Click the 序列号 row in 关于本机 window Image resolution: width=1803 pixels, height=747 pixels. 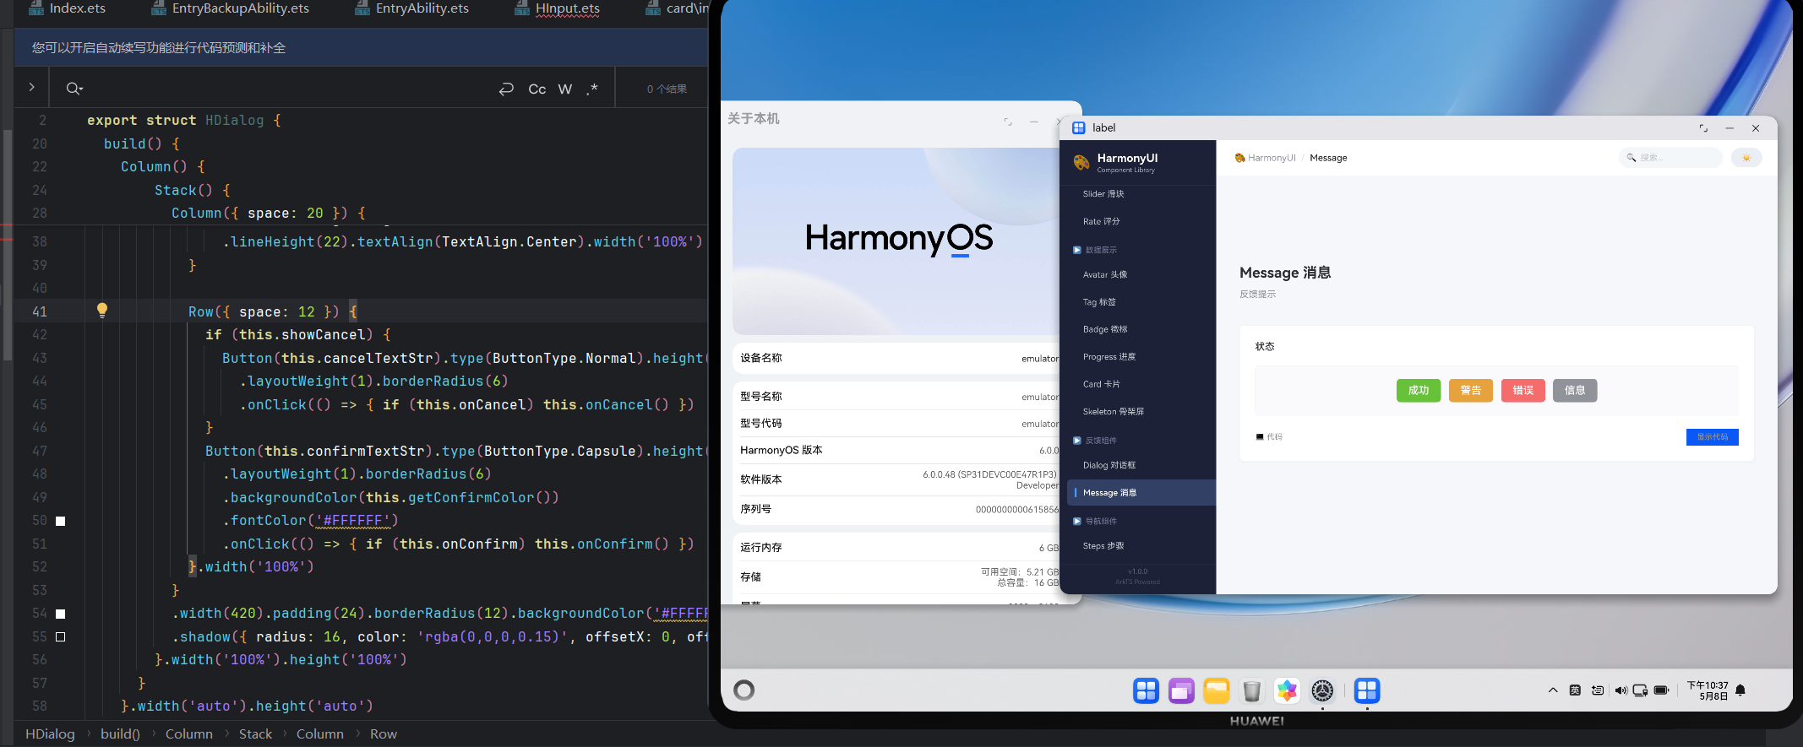pos(899,509)
